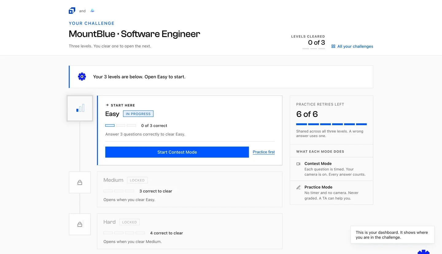The width and height of the screenshot is (442, 254).
Task: Click the Hard level lock icon
Action: point(80,224)
